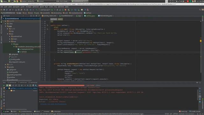Click the Find magnifier icon in toolbar
The height and width of the screenshot is (115, 204).
click(x=25, y=10)
